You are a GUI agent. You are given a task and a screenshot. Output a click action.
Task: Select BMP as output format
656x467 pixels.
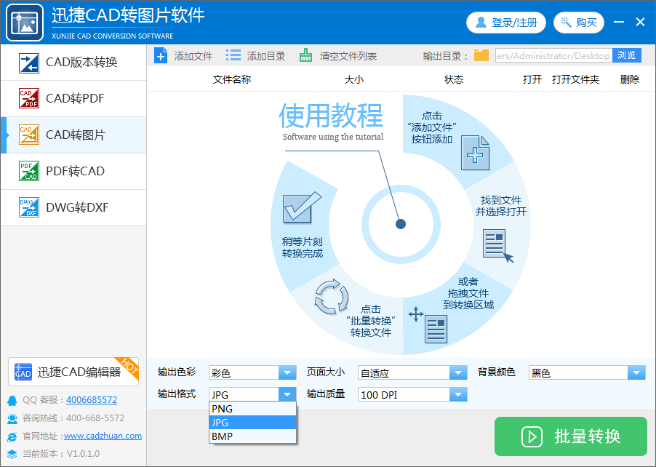[252, 436]
